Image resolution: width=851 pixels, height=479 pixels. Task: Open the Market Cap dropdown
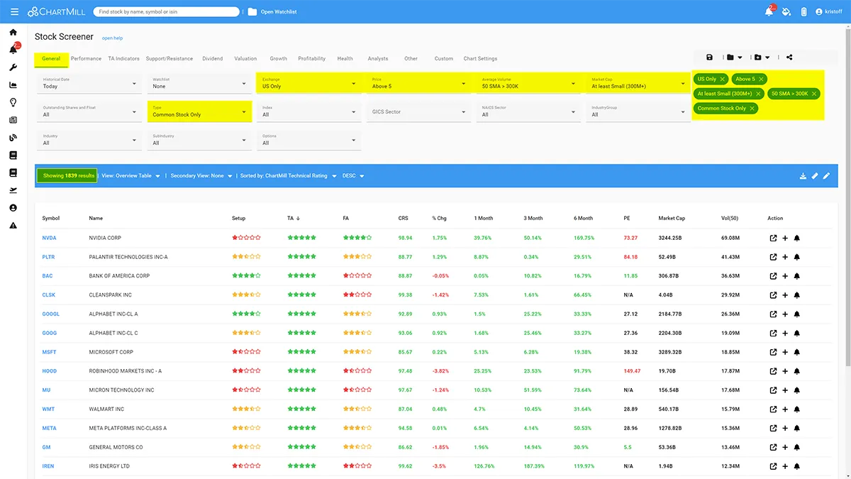click(638, 84)
